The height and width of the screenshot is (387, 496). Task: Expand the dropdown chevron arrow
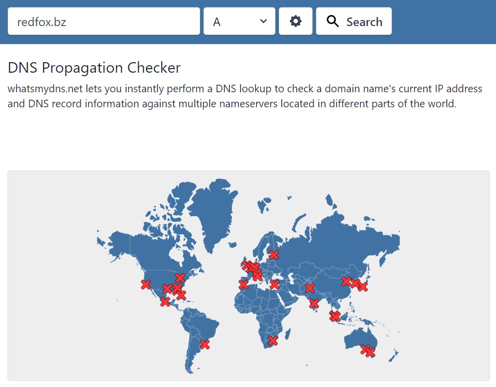point(263,21)
